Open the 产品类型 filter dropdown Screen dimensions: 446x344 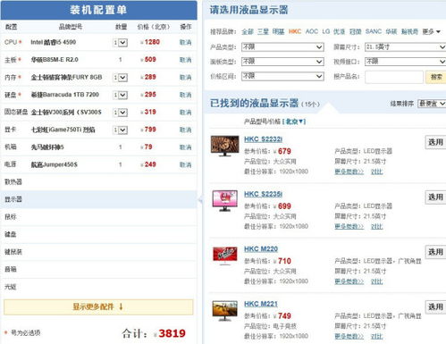point(282,47)
